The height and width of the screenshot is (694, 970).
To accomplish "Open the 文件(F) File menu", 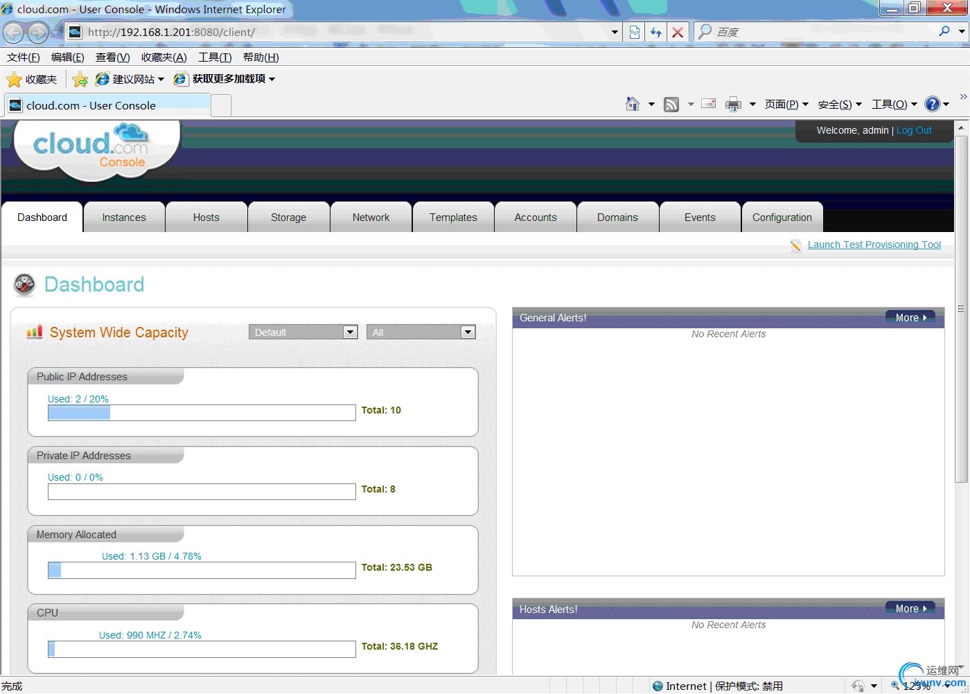I will click(x=23, y=57).
